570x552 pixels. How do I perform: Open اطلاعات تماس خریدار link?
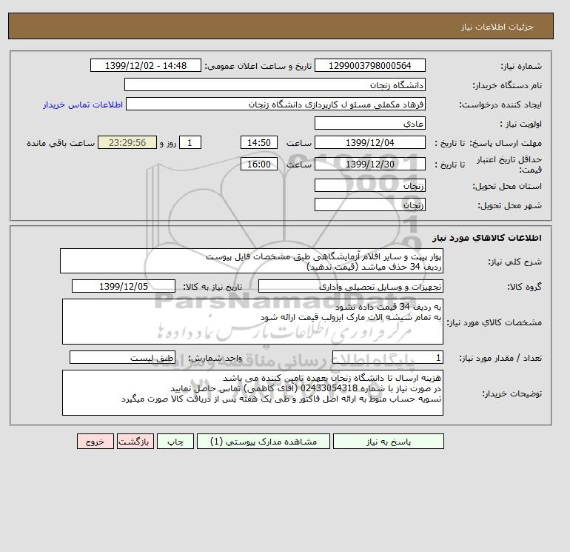click(x=83, y=104)
